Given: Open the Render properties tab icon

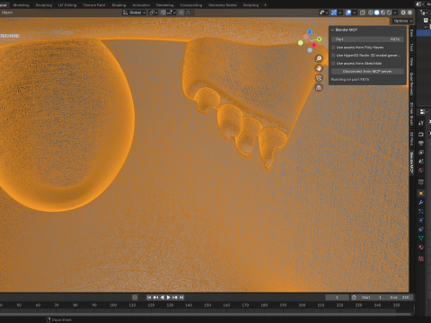Looking at the screenshot, I should click(x=421, y=135).
